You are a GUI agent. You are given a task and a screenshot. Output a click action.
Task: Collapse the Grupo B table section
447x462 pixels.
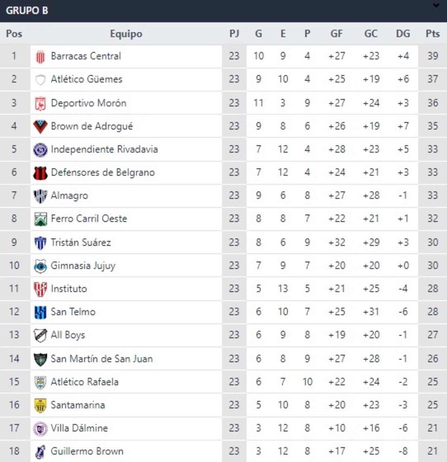tap(435, 6)
